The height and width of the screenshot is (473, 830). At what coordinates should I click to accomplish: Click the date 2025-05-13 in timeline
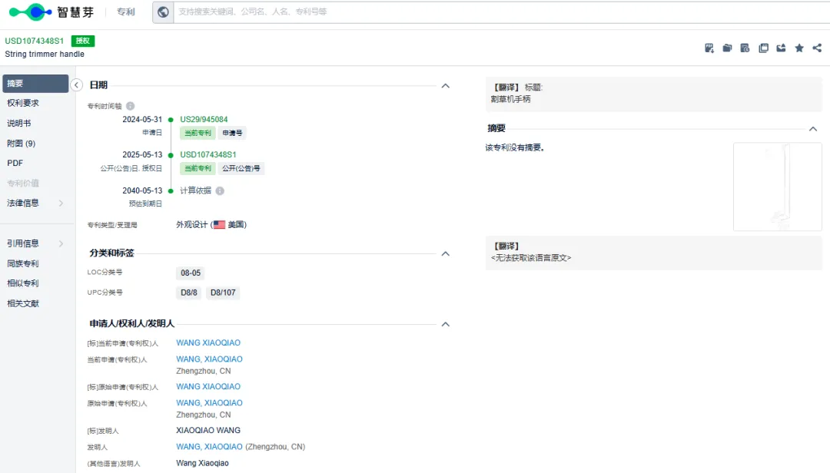tap(142, 154)
